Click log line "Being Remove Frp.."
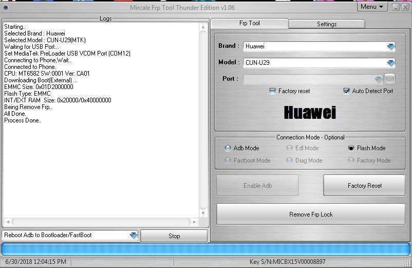The width and height of the screenshot is (412, 268). tap(28, 107)
